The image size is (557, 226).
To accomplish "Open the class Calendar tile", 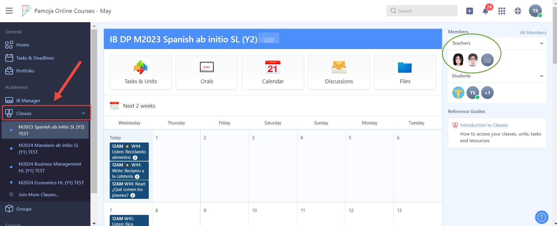I will click(x=273, y=72).
